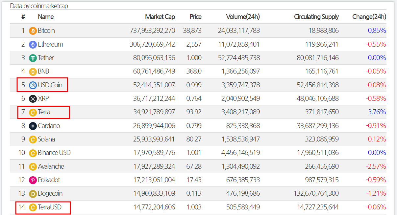
Task: Open the XRP name link
Action: 43,98
